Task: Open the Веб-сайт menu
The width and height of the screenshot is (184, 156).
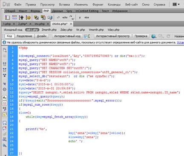Action: coord(132,5)
